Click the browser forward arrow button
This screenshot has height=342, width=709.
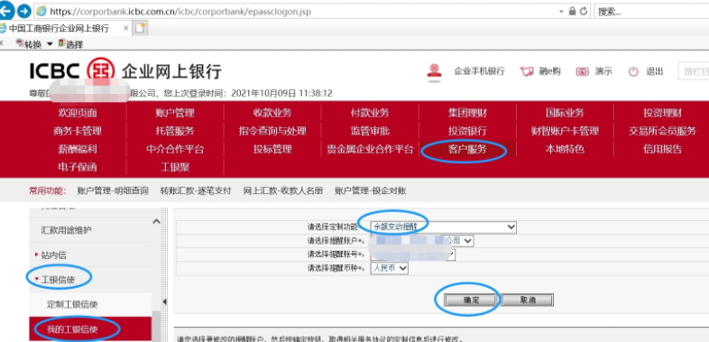(24, 11)
